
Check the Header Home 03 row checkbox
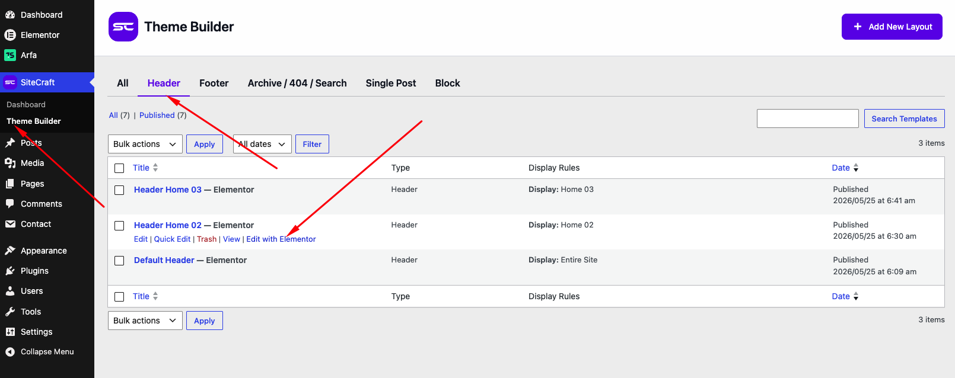click(x=119, y=190)
